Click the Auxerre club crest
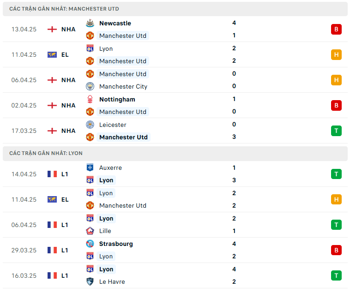 tap(90, 167)
